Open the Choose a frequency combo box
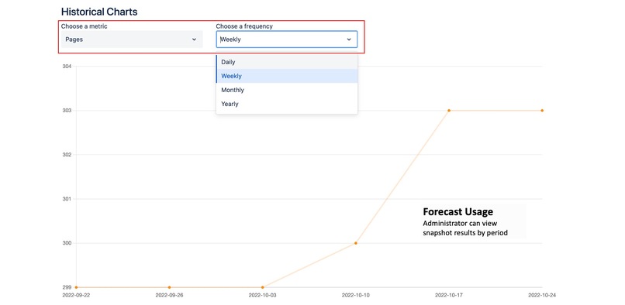The height and width of the screenshot is (305, 625). tap(287, 39)
